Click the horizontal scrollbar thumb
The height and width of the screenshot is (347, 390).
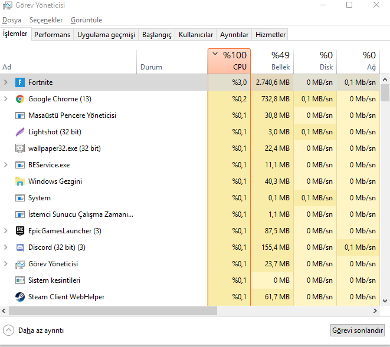tap(113, 310)
